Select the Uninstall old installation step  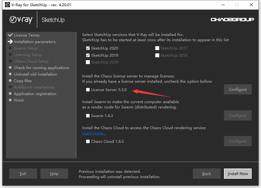coord(36,74)
